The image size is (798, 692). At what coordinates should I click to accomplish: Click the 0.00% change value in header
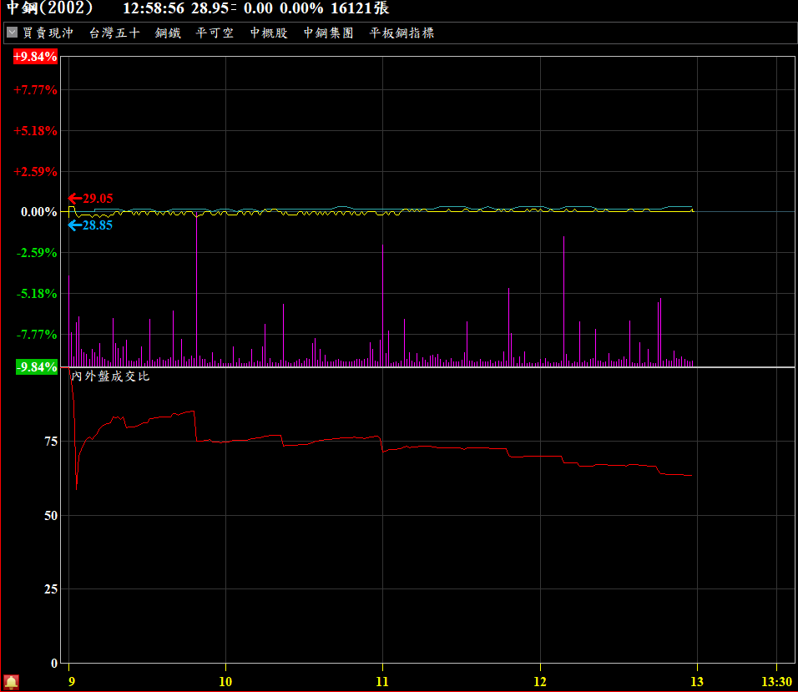click(x=301, y=8)
